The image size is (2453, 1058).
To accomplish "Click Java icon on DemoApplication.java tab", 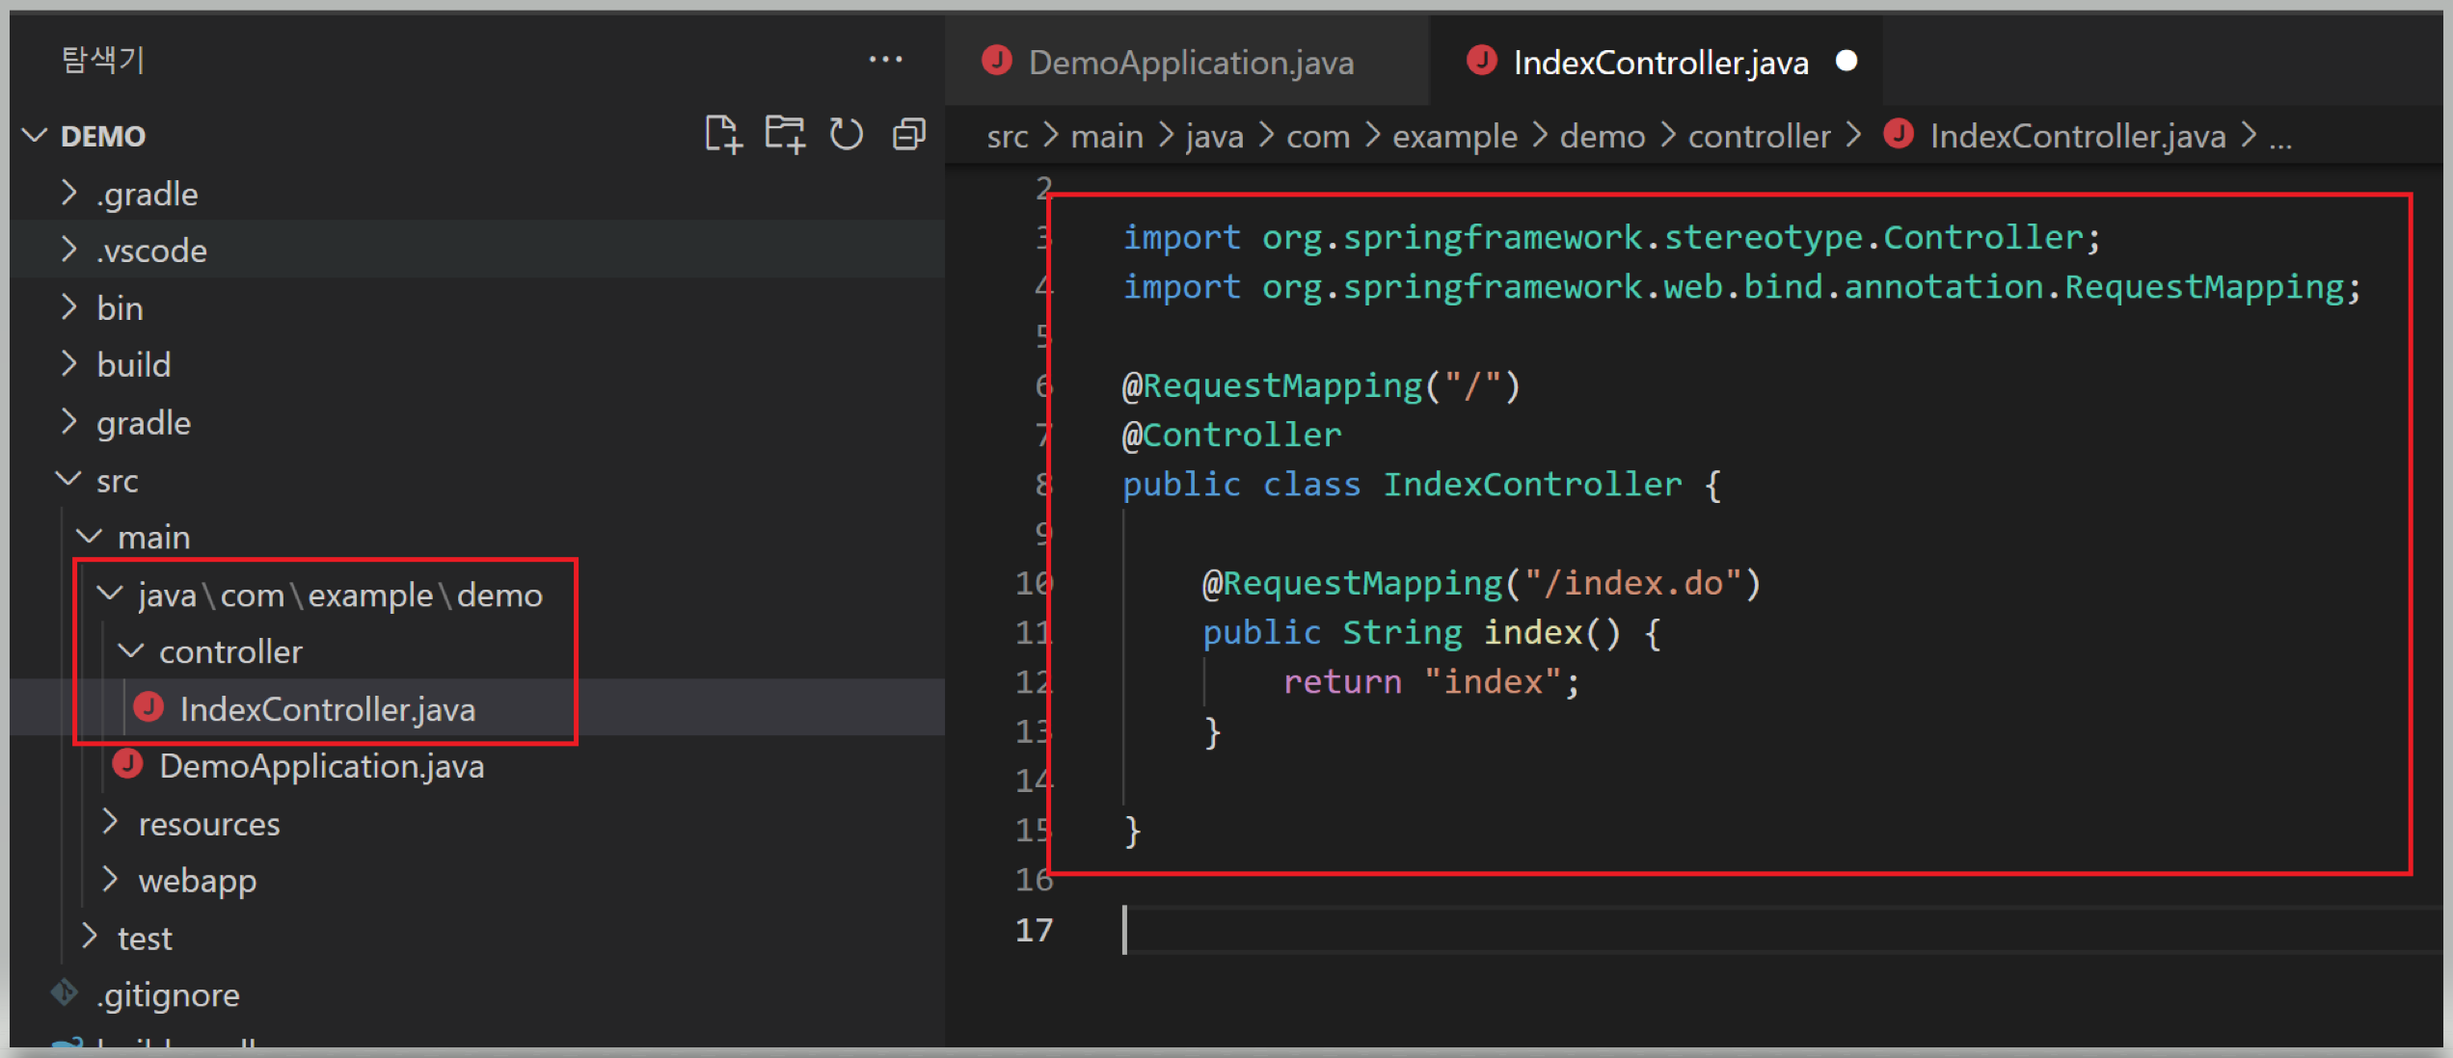I will pos(996,62).
